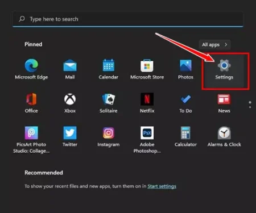Launch the Office app
256x213 pixels.
pos(31,103)
